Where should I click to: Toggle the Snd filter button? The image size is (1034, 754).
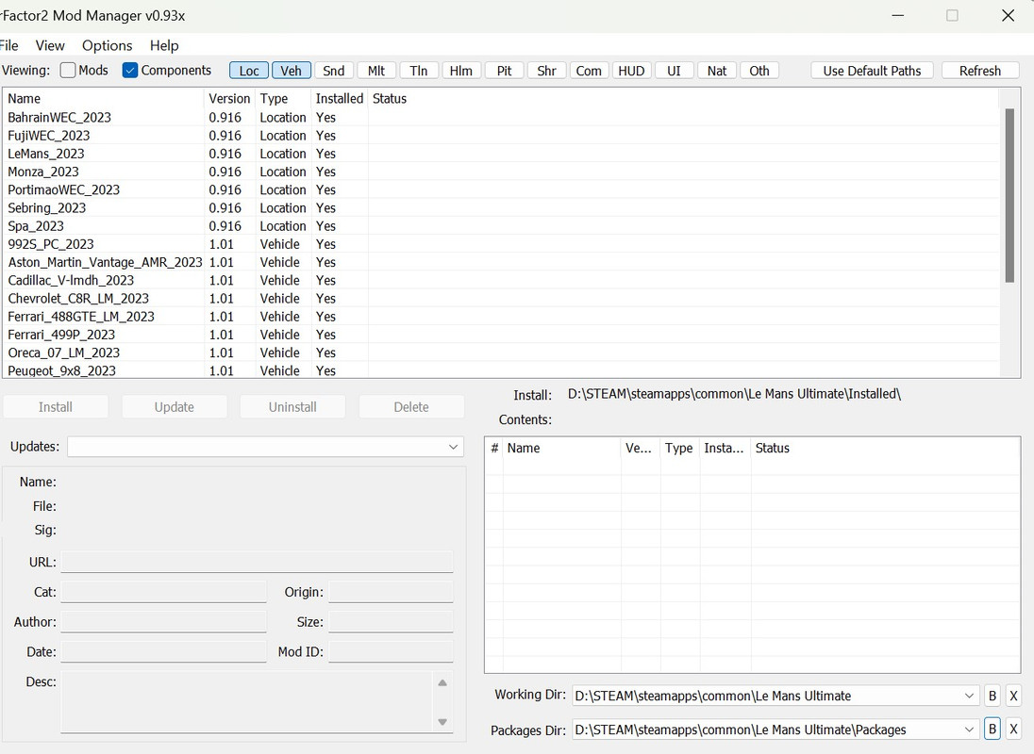point(334,71)
